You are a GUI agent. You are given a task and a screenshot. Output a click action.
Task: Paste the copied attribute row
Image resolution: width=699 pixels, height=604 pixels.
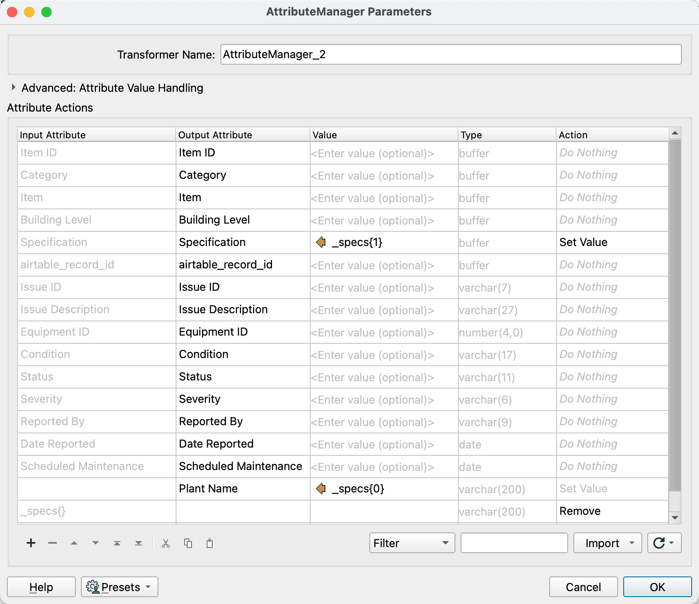tap(210, 543)
